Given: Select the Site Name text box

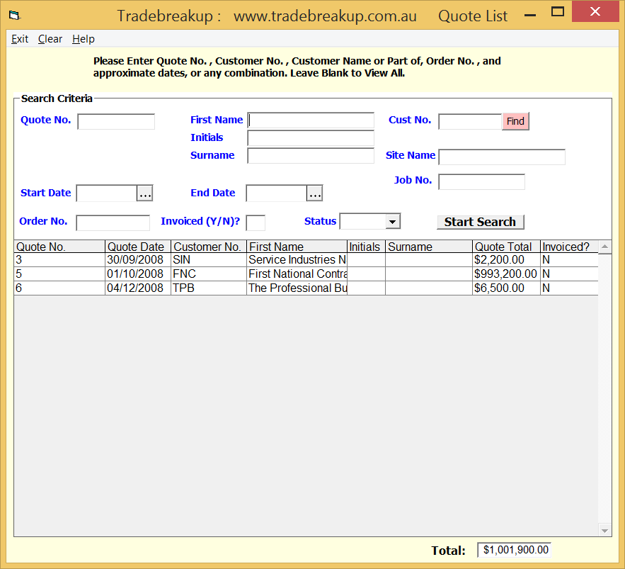Looking at the screenshot, I should 501,157.
